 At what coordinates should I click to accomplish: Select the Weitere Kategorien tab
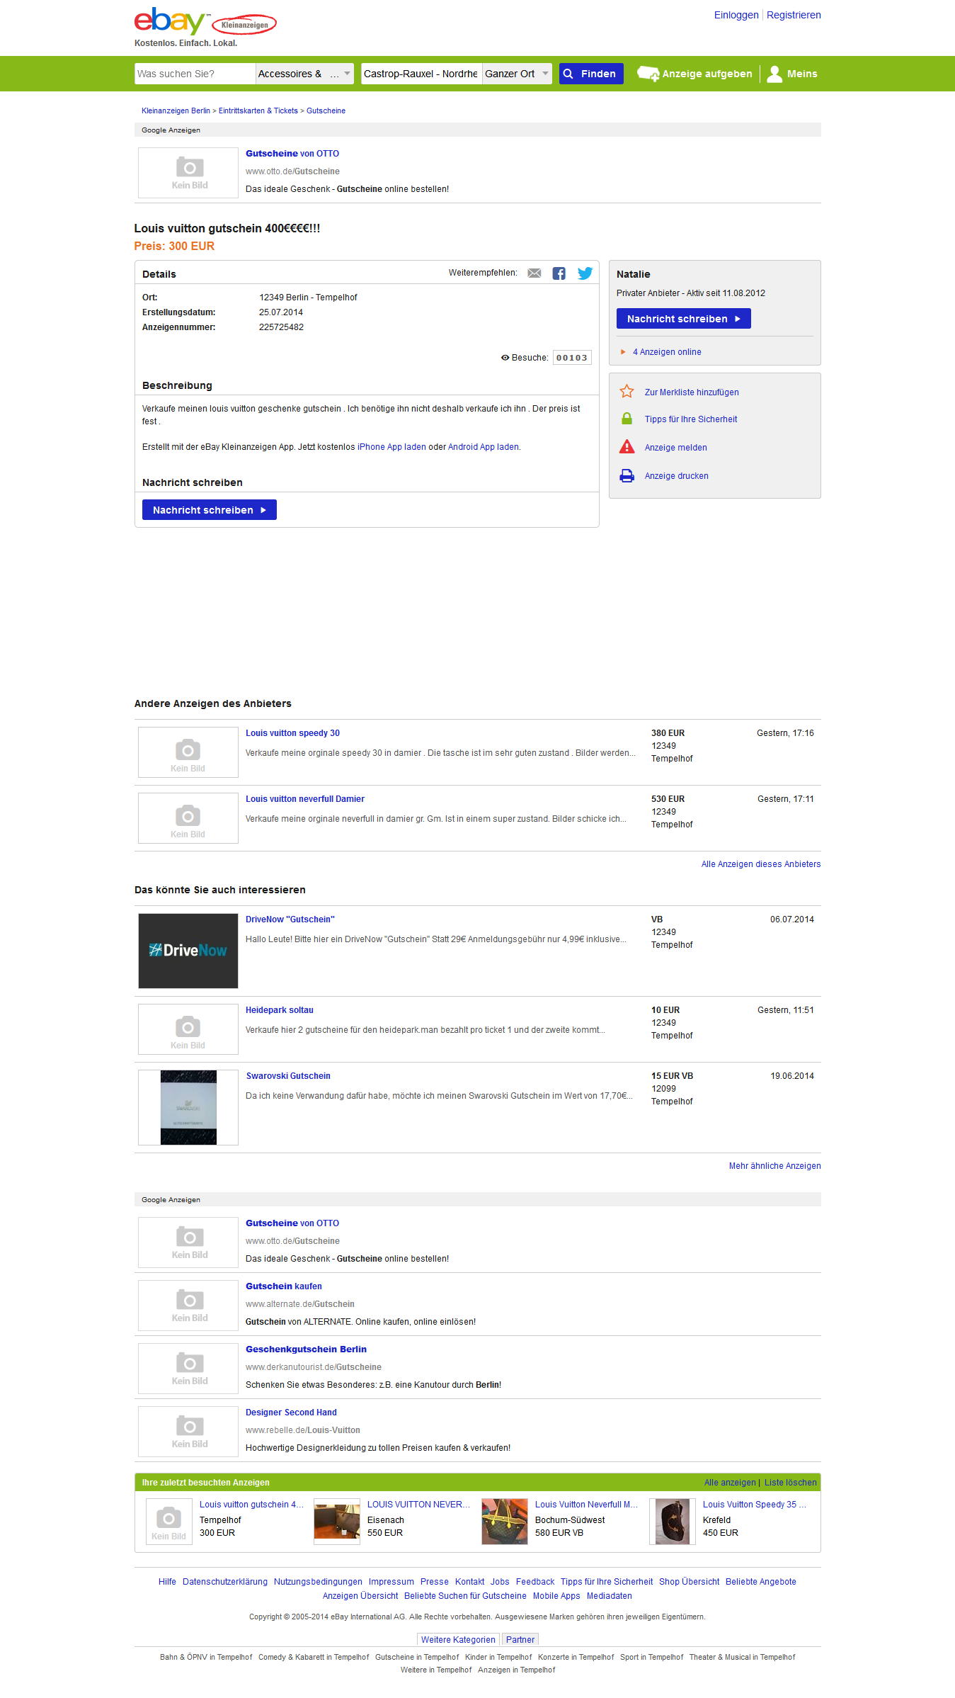[x=458, y=1640]
